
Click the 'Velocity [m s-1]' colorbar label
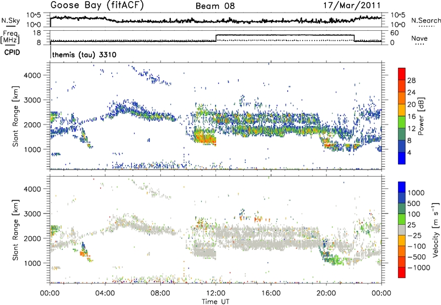point(435,230)
